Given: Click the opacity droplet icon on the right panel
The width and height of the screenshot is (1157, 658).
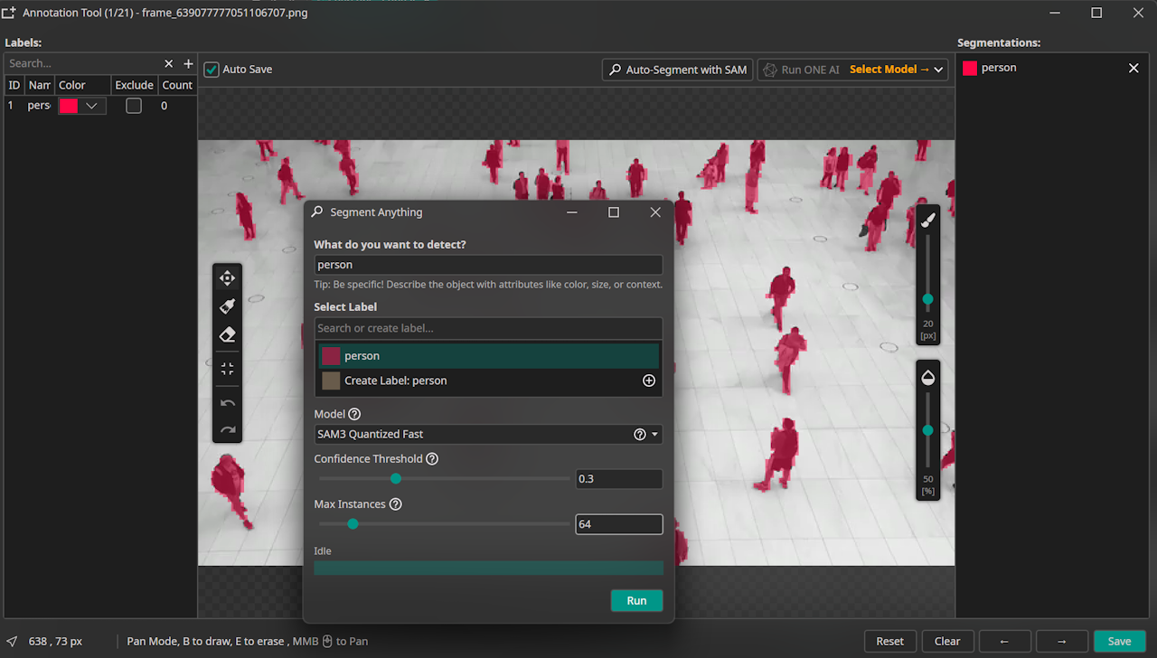Looking at the screenshot, I should (927, 377).
